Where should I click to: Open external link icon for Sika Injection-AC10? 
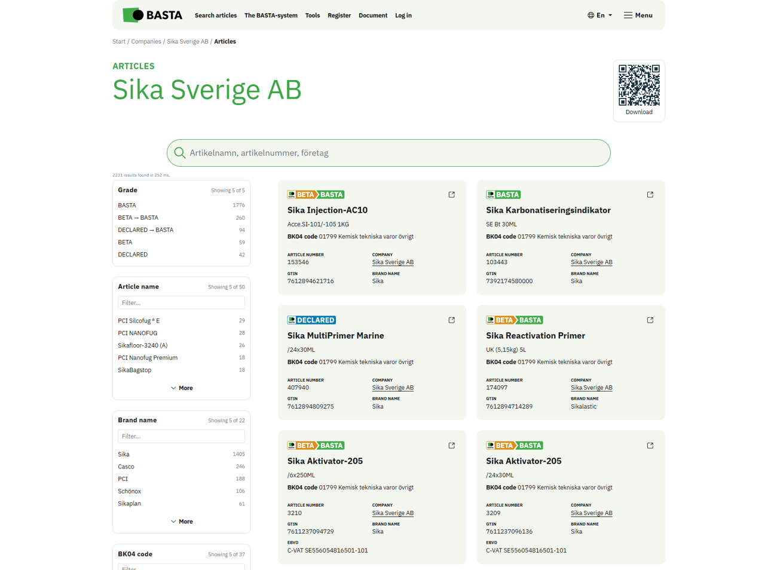(x=452, y=195)
